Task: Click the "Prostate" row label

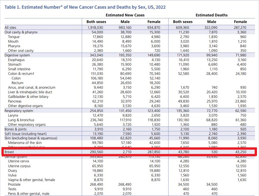Action: click(x=14, y=184)
